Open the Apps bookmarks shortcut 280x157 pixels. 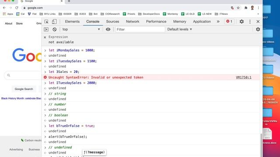click(x=8, y=14)
